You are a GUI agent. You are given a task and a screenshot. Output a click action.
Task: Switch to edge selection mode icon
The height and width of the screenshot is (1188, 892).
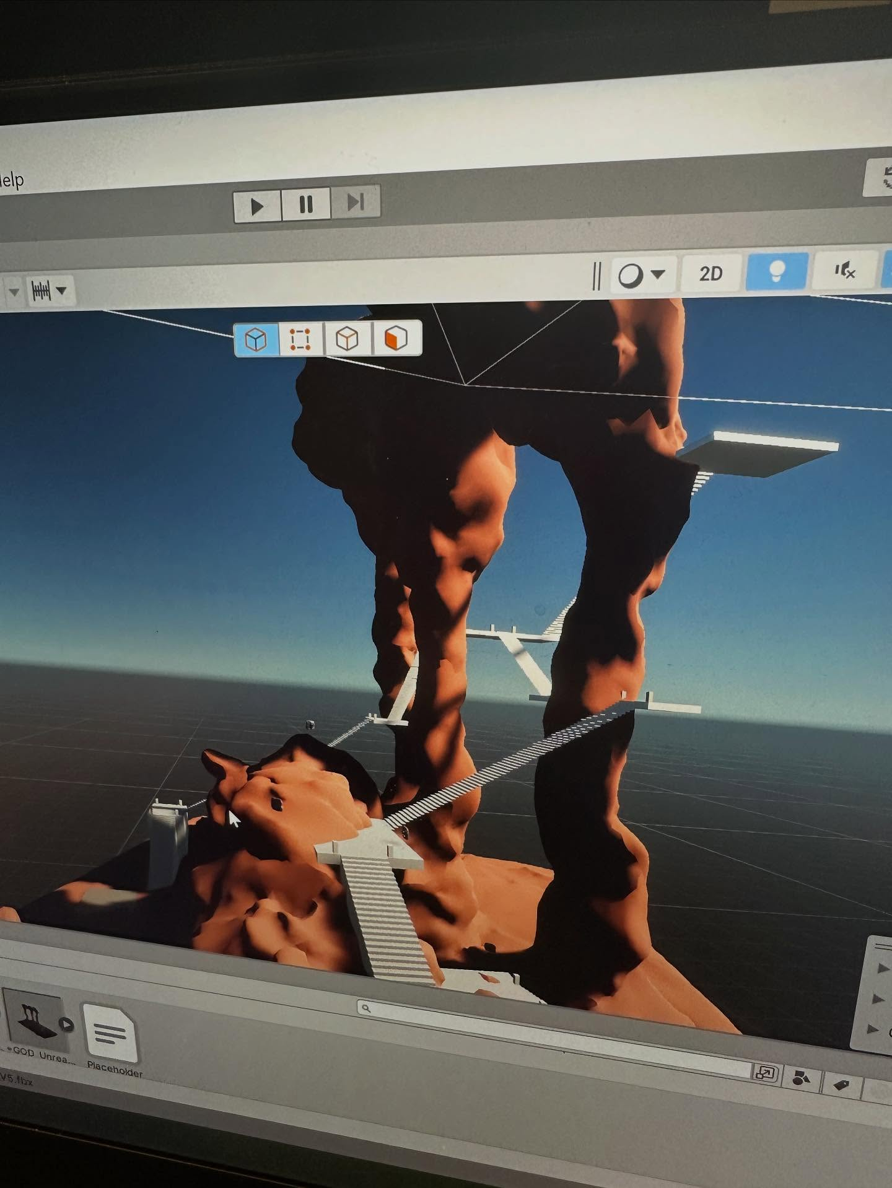pos(348,339)
